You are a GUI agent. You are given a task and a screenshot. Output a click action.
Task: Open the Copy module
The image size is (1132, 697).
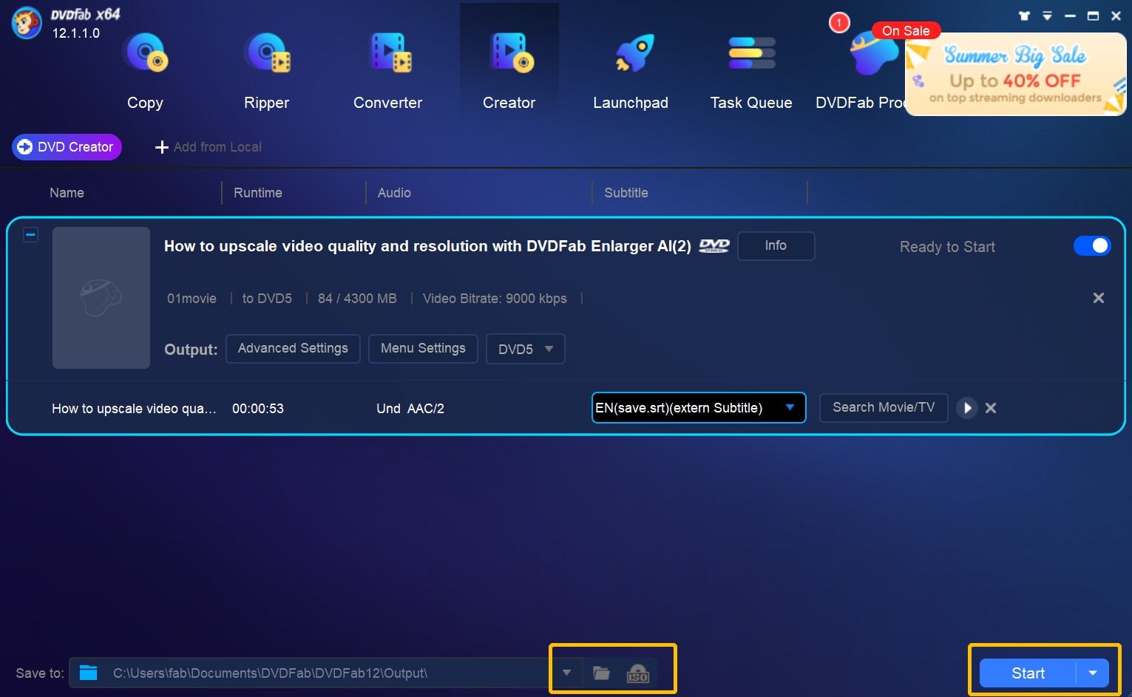[145, 70]
